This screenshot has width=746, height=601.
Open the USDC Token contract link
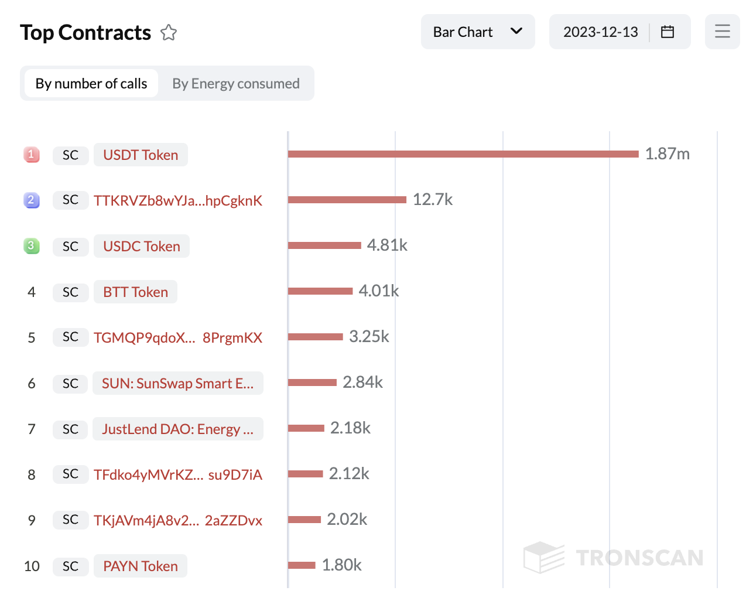point(142,247)
